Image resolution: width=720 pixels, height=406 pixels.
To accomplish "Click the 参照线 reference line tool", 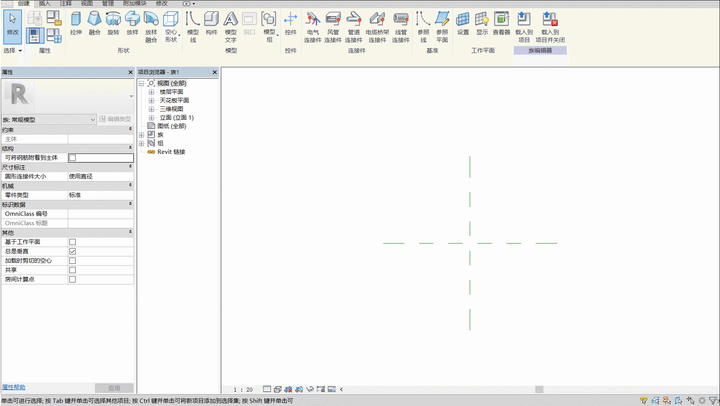I will click(x=423, y=26).
